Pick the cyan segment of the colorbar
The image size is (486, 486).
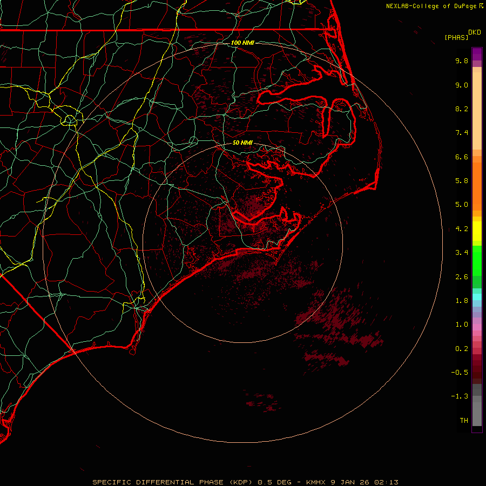point(477,297)
